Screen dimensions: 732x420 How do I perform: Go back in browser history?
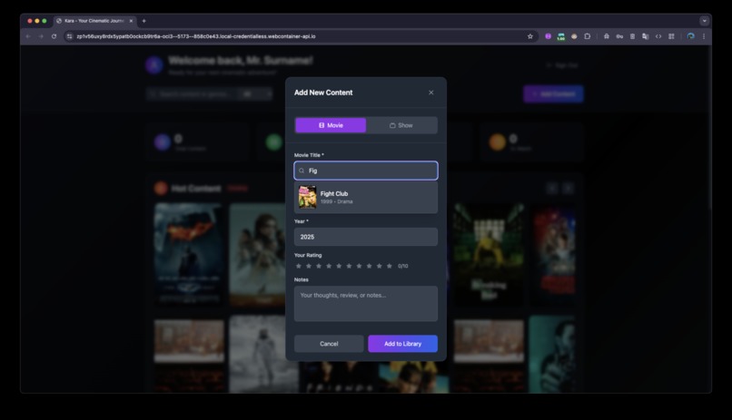[28, 36]
